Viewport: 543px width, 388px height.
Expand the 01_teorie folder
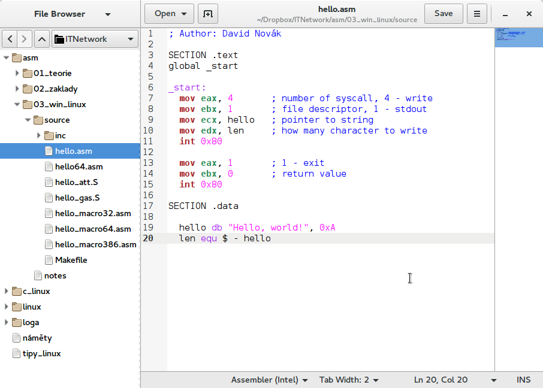[17, 73]
